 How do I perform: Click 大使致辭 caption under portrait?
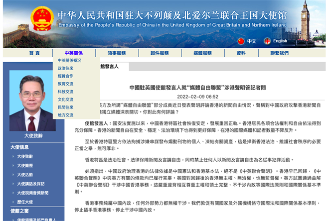click(33, 136)
